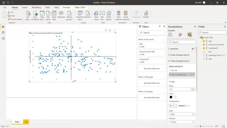Switch to Model view in left sidebar
Image resolution: width=227 pixels, height=128 pixels.
coord(3,38)
